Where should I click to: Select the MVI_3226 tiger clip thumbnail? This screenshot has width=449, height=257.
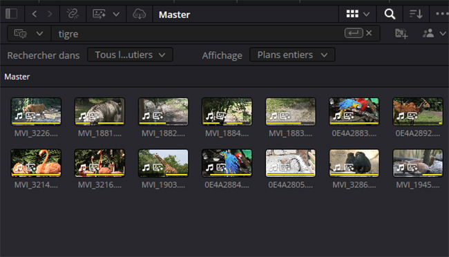pos(36,111)
